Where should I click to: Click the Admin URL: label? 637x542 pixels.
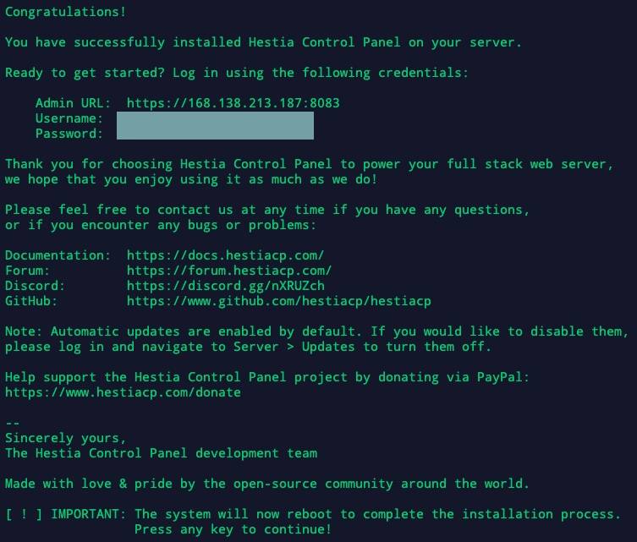[x=73, y=103]
